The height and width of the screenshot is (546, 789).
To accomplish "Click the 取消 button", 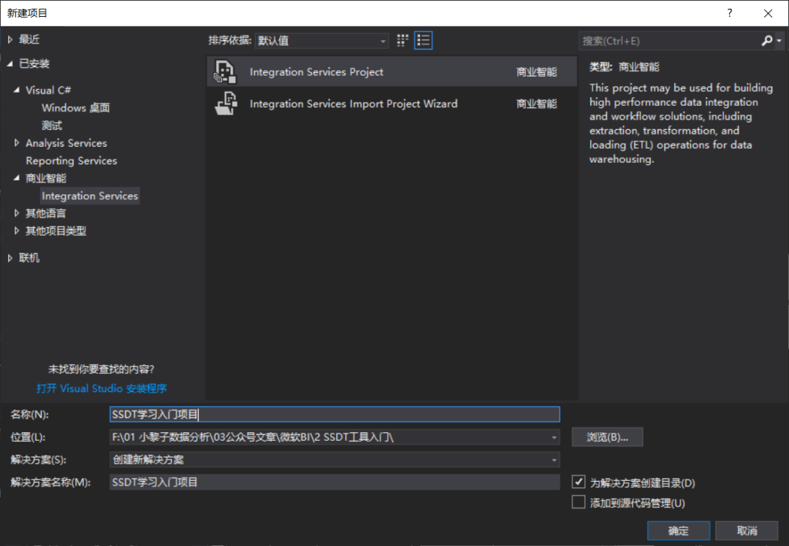I will click(x=747, y=531).
